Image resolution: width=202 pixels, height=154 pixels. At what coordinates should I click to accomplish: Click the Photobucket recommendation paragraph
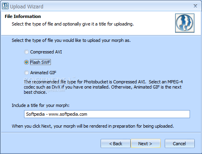[103, 87]
